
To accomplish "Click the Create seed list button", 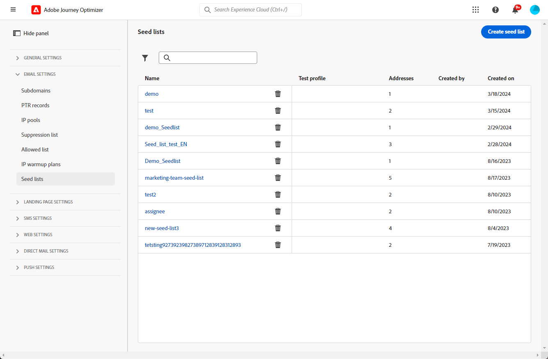I will click(x=506, y=32).
